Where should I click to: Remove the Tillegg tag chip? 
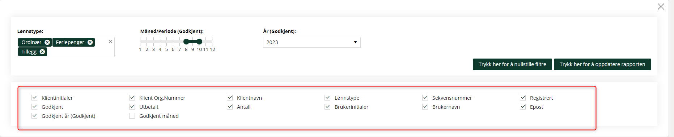click(42, 52)
